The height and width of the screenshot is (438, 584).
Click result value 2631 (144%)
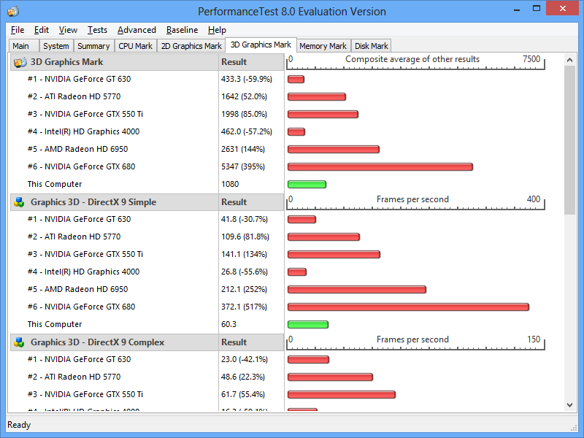pos(243,149)
